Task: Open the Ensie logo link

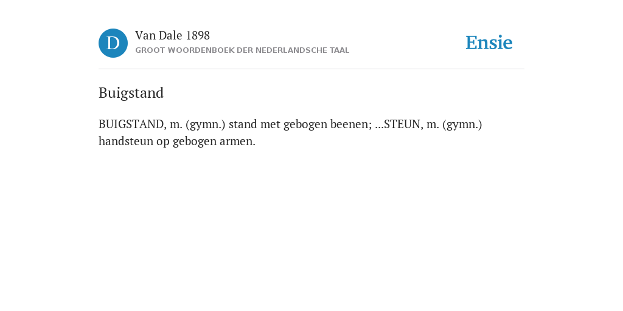Action: pyautogui.click(x=489, y=43)
